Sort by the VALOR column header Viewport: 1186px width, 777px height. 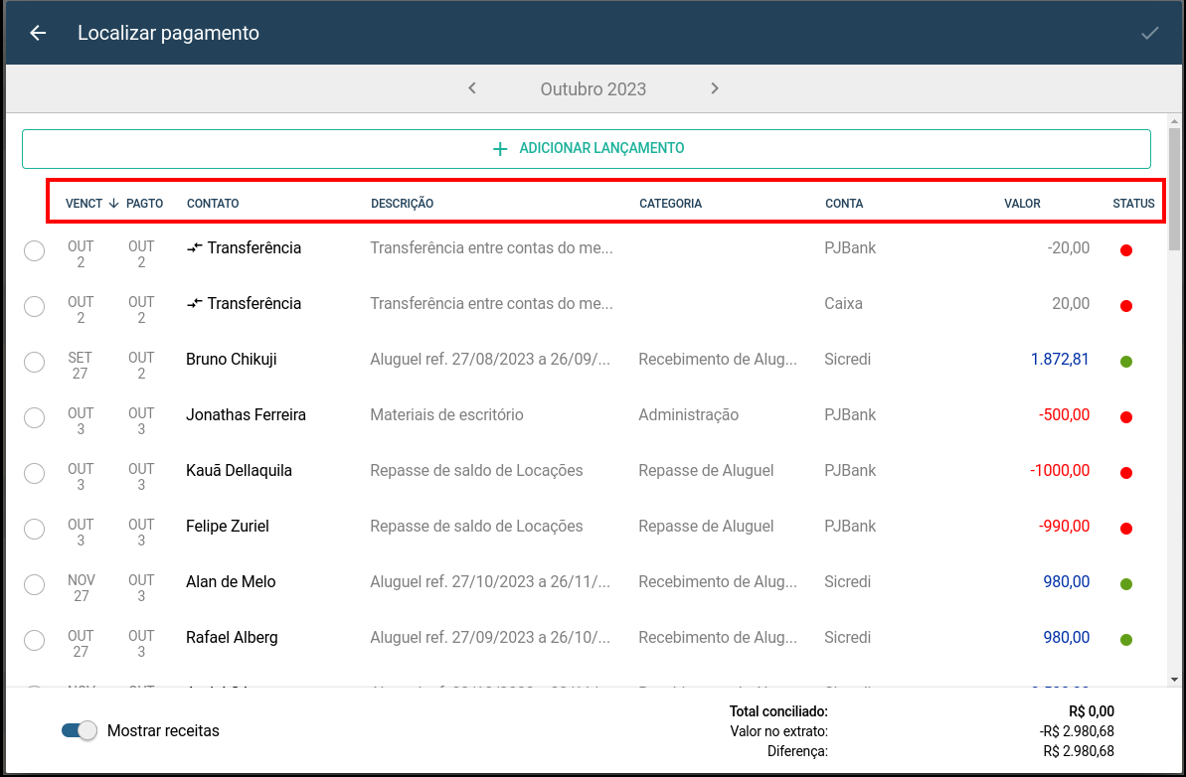pos(1022,204)
